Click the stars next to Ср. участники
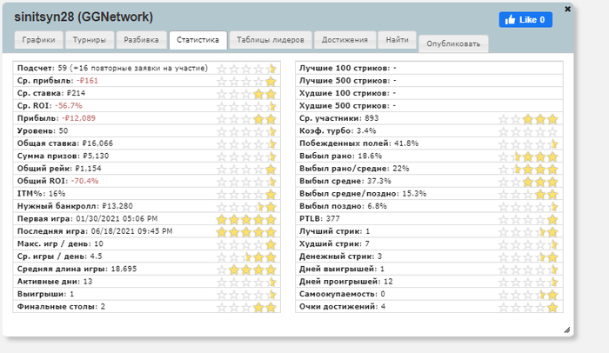609x353 pixels. 528,119
